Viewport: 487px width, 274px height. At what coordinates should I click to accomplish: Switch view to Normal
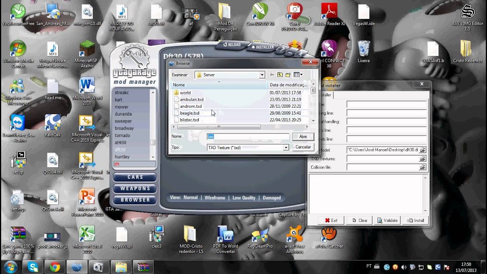tap(191, 198)
